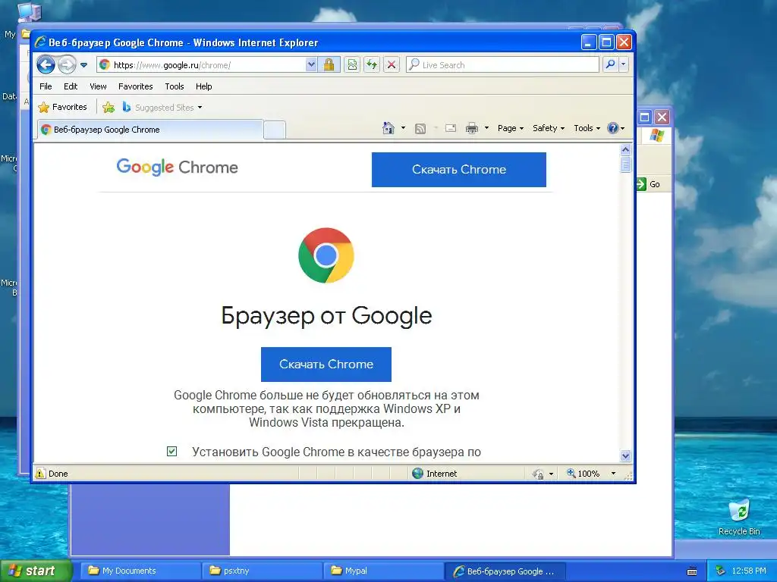The width and height of the screenshot is (777, 582).
Task: Click the 100% zoom level button
Action: [x=584, y=474]
